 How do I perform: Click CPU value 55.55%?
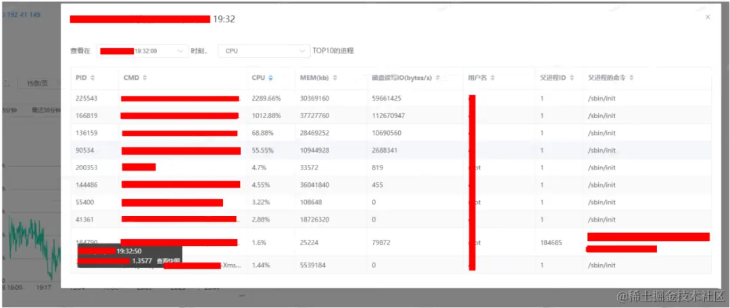[262, 150]
